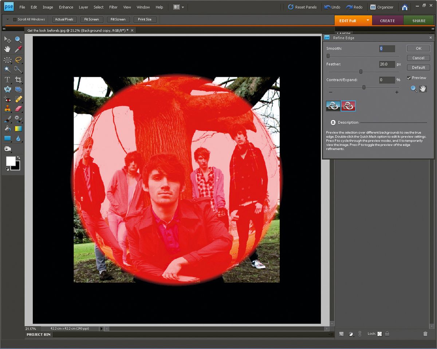Click the Fit Screen button

91,19
